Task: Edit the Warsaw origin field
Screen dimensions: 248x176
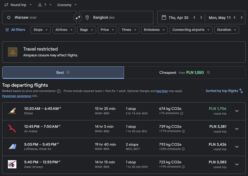Action: coord(39,17)
